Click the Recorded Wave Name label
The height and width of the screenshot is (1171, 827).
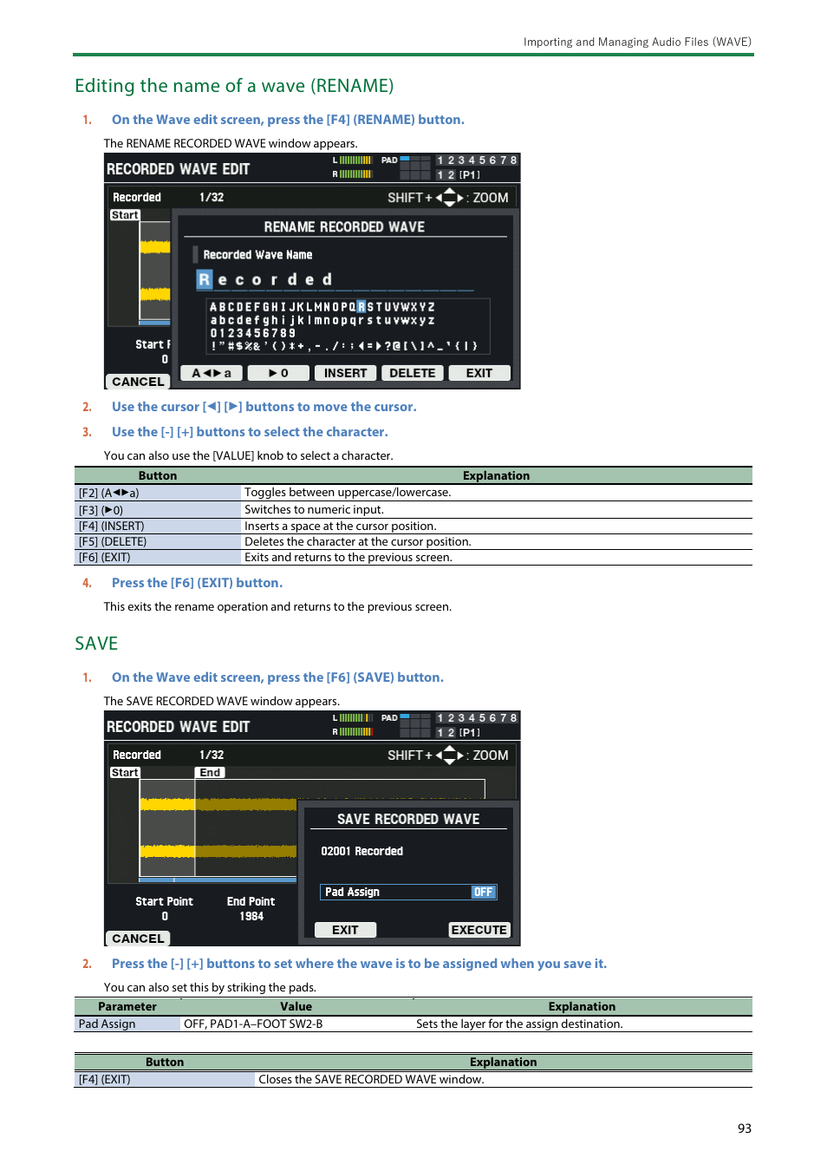257,255
